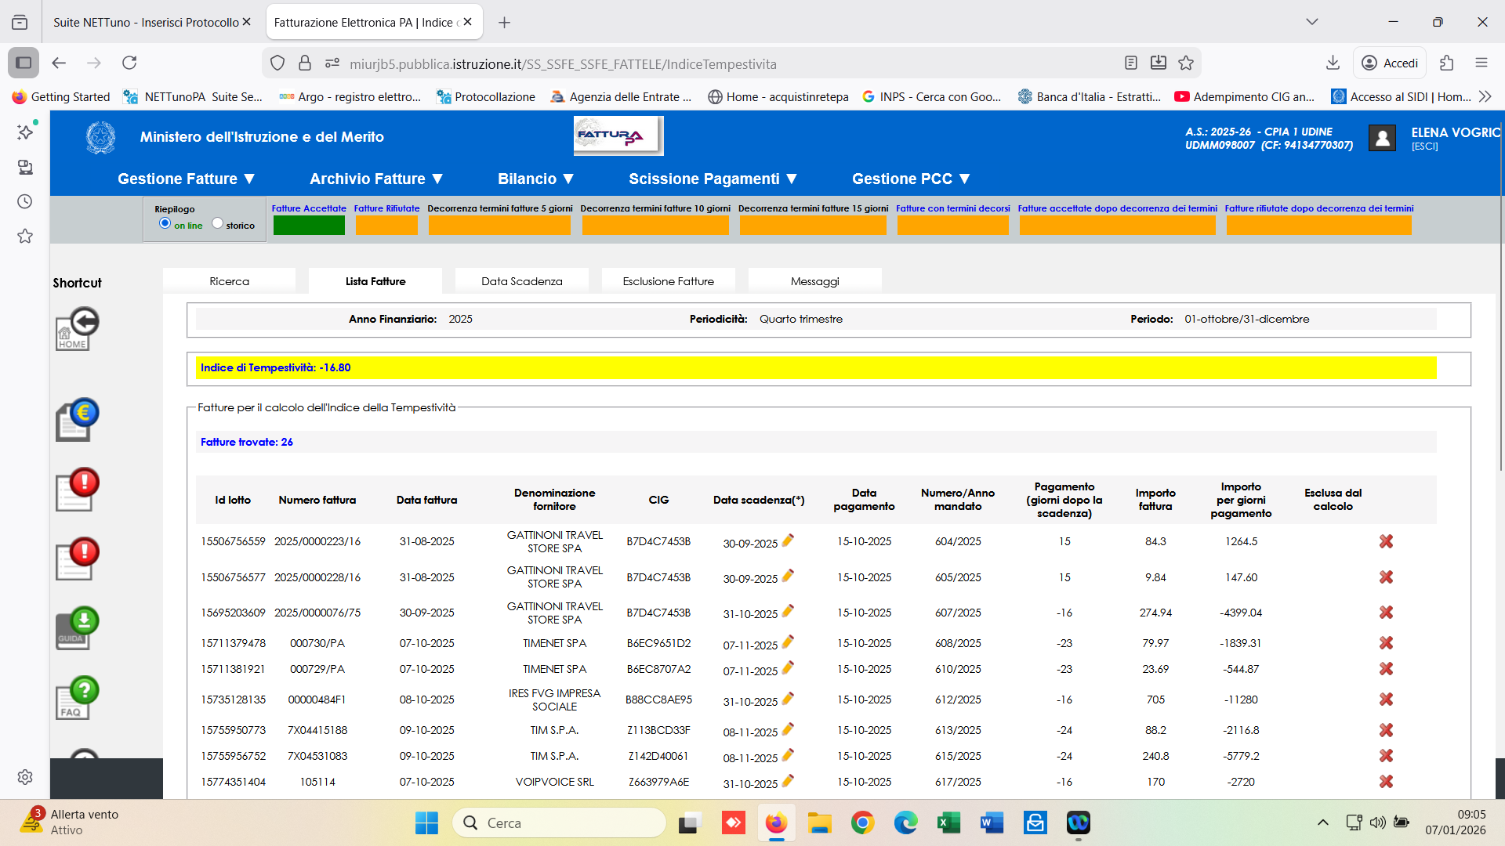Click red X for VOIPVOICE SRL row
This screenshot has width=1505, height=846.
coord(1386,782)
